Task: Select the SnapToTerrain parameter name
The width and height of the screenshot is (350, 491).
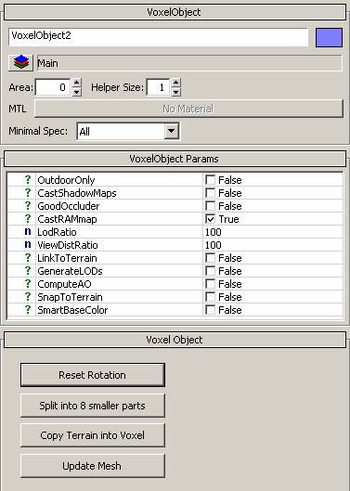Action: (x=70, y=297)
